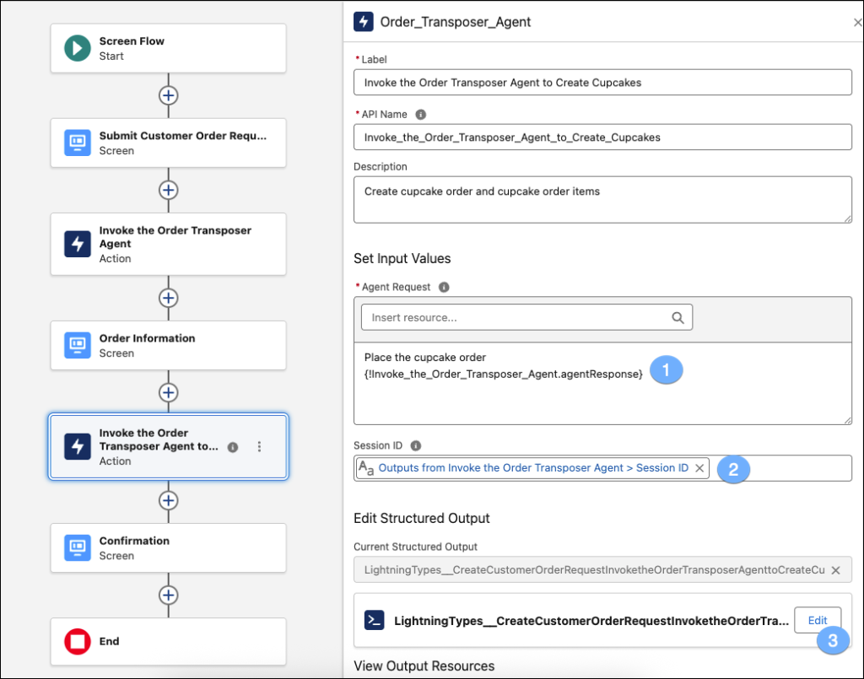Click the Screen Flow Start play icon
The width and height of the screenshot is (864, 679).
(x=78, y=49)
